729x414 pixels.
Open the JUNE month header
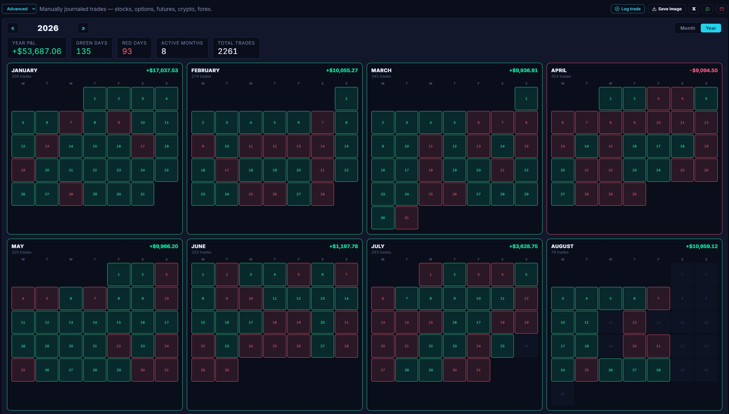tap(198, 246)
